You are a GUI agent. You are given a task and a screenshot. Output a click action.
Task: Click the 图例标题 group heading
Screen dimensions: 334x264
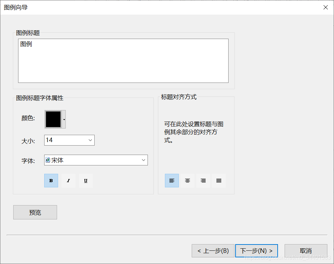28,33
